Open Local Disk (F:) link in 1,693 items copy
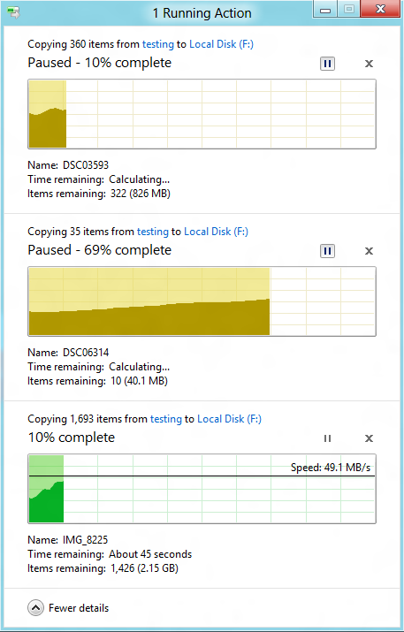 tap(229, 419)
